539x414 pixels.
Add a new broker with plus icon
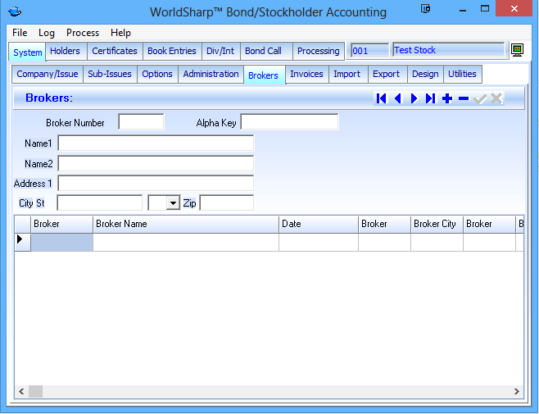click(x=447, y=98)
